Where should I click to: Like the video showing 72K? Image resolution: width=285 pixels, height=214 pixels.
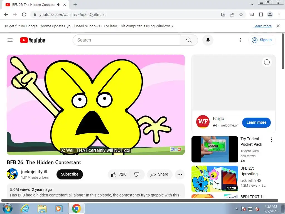pyautogui.click(x=119, y=174)
